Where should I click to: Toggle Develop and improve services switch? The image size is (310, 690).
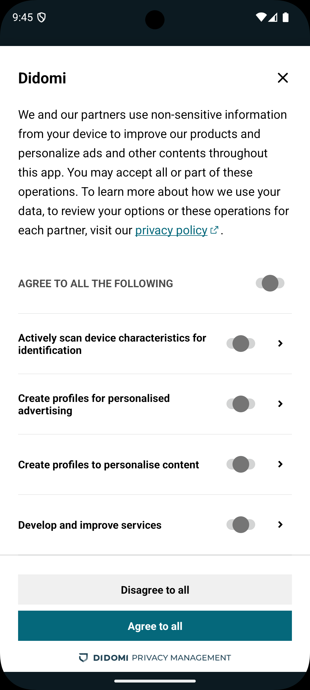point(241,525)
